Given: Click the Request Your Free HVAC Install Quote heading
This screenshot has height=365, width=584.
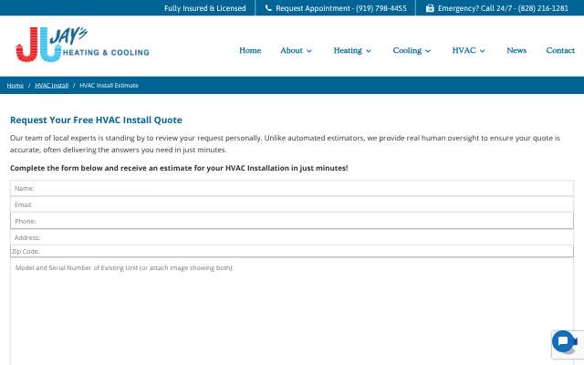Looking at the screenshot, I should (96, 120).
